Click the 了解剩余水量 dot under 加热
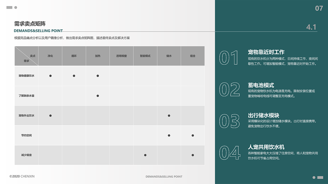328x184 pixels. (98, 96)
